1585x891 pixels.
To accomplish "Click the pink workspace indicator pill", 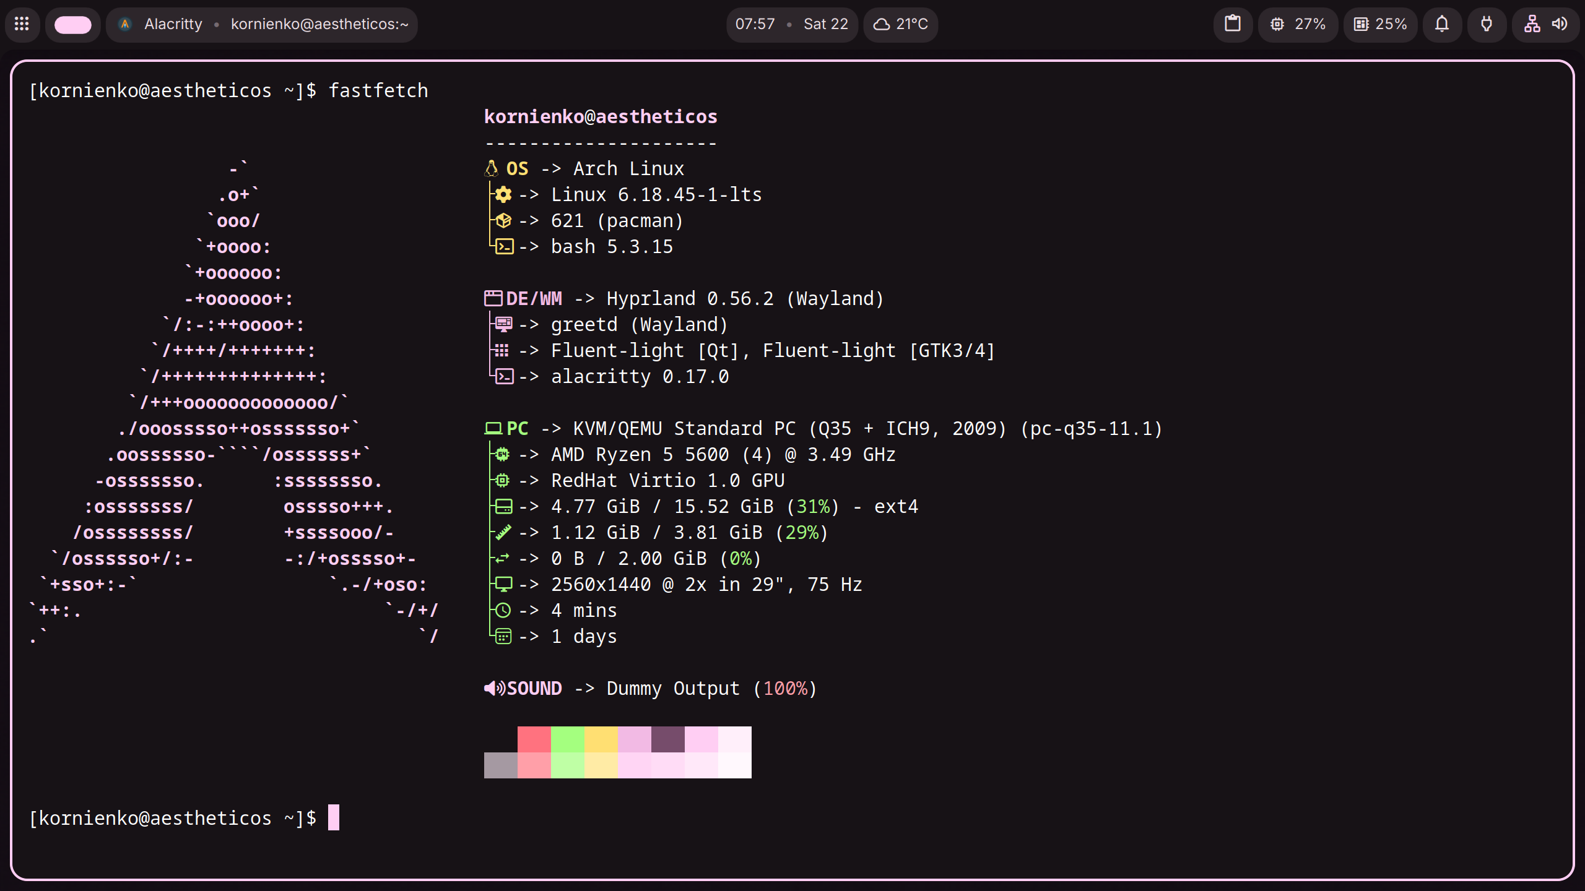I will (72, 25).
